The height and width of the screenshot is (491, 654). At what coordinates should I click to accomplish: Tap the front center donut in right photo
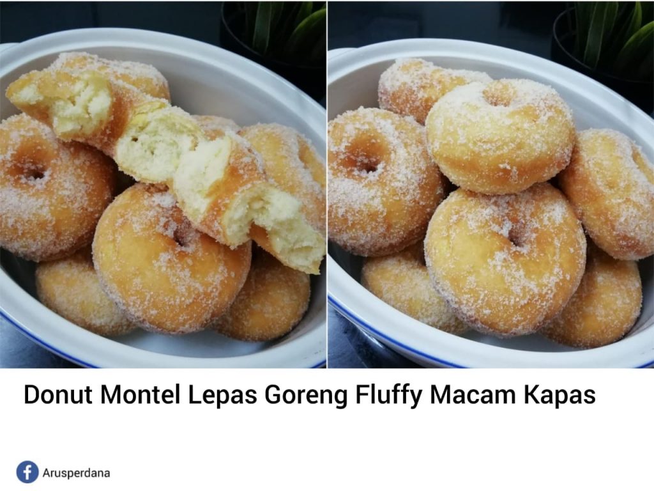(505, 259)
